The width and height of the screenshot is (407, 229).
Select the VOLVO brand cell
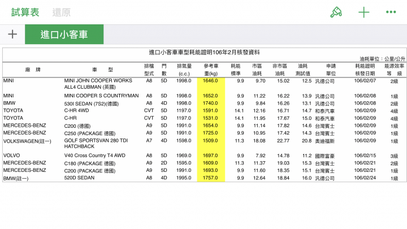11,155
